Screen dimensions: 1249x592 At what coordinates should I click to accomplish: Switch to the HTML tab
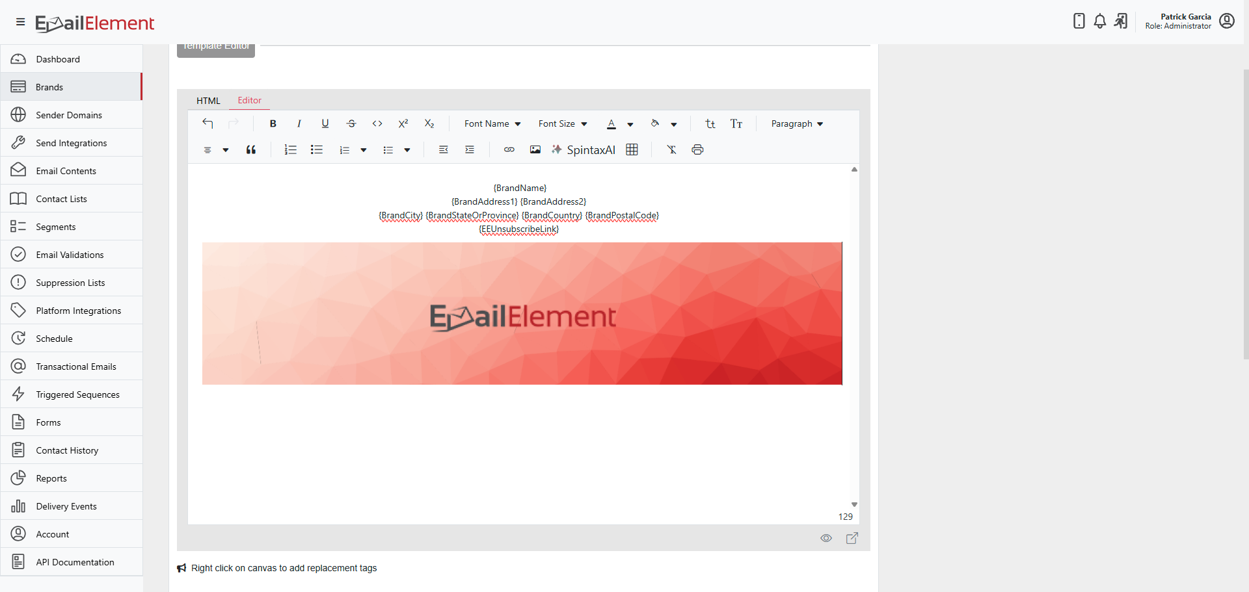[208, 101]
